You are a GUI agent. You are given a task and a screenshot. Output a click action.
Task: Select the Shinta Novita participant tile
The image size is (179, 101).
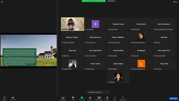coord(141,24)
